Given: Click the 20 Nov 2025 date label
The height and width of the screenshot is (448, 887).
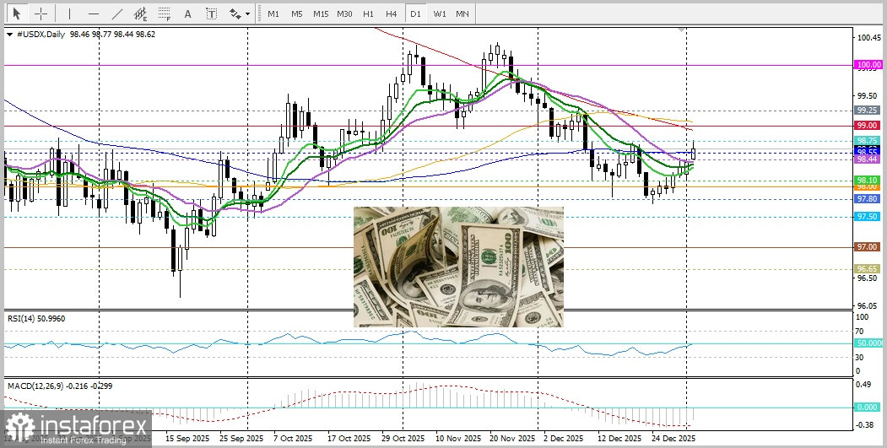Looking at the screenshot, I should pyautogui.click(x=512, y=439).
